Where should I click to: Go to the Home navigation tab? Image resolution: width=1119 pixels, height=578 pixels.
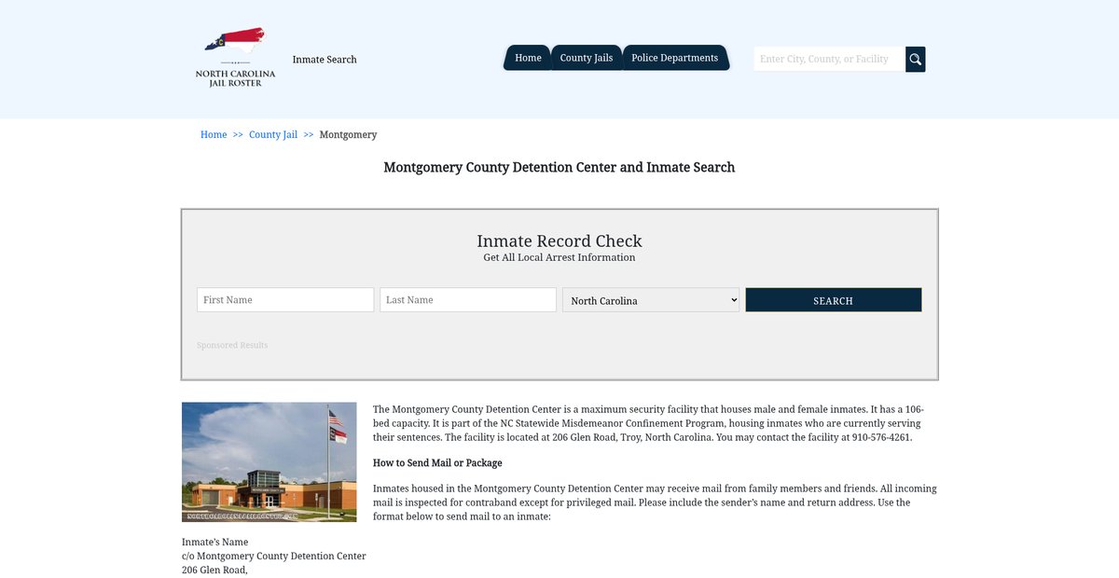click(528, 58)
